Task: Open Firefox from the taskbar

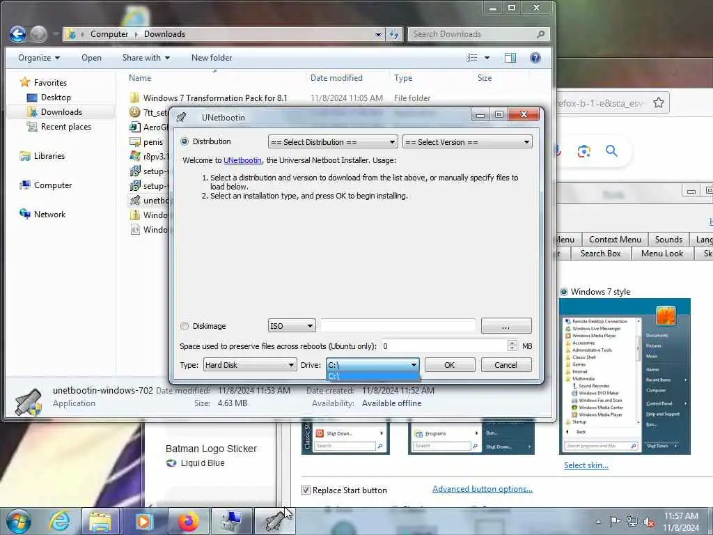Action: point(188,521)
